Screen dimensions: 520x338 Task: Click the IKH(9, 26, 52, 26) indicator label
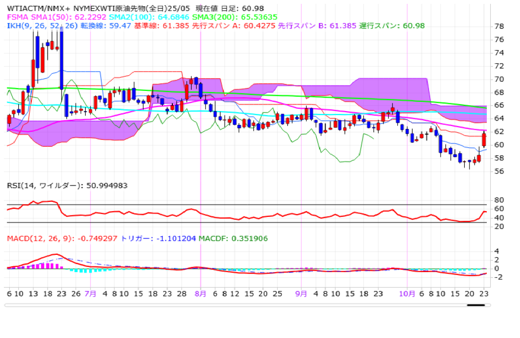click(40, 25)
